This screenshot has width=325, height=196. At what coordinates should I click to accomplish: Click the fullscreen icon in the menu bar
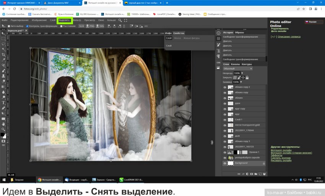click(125, 20)
